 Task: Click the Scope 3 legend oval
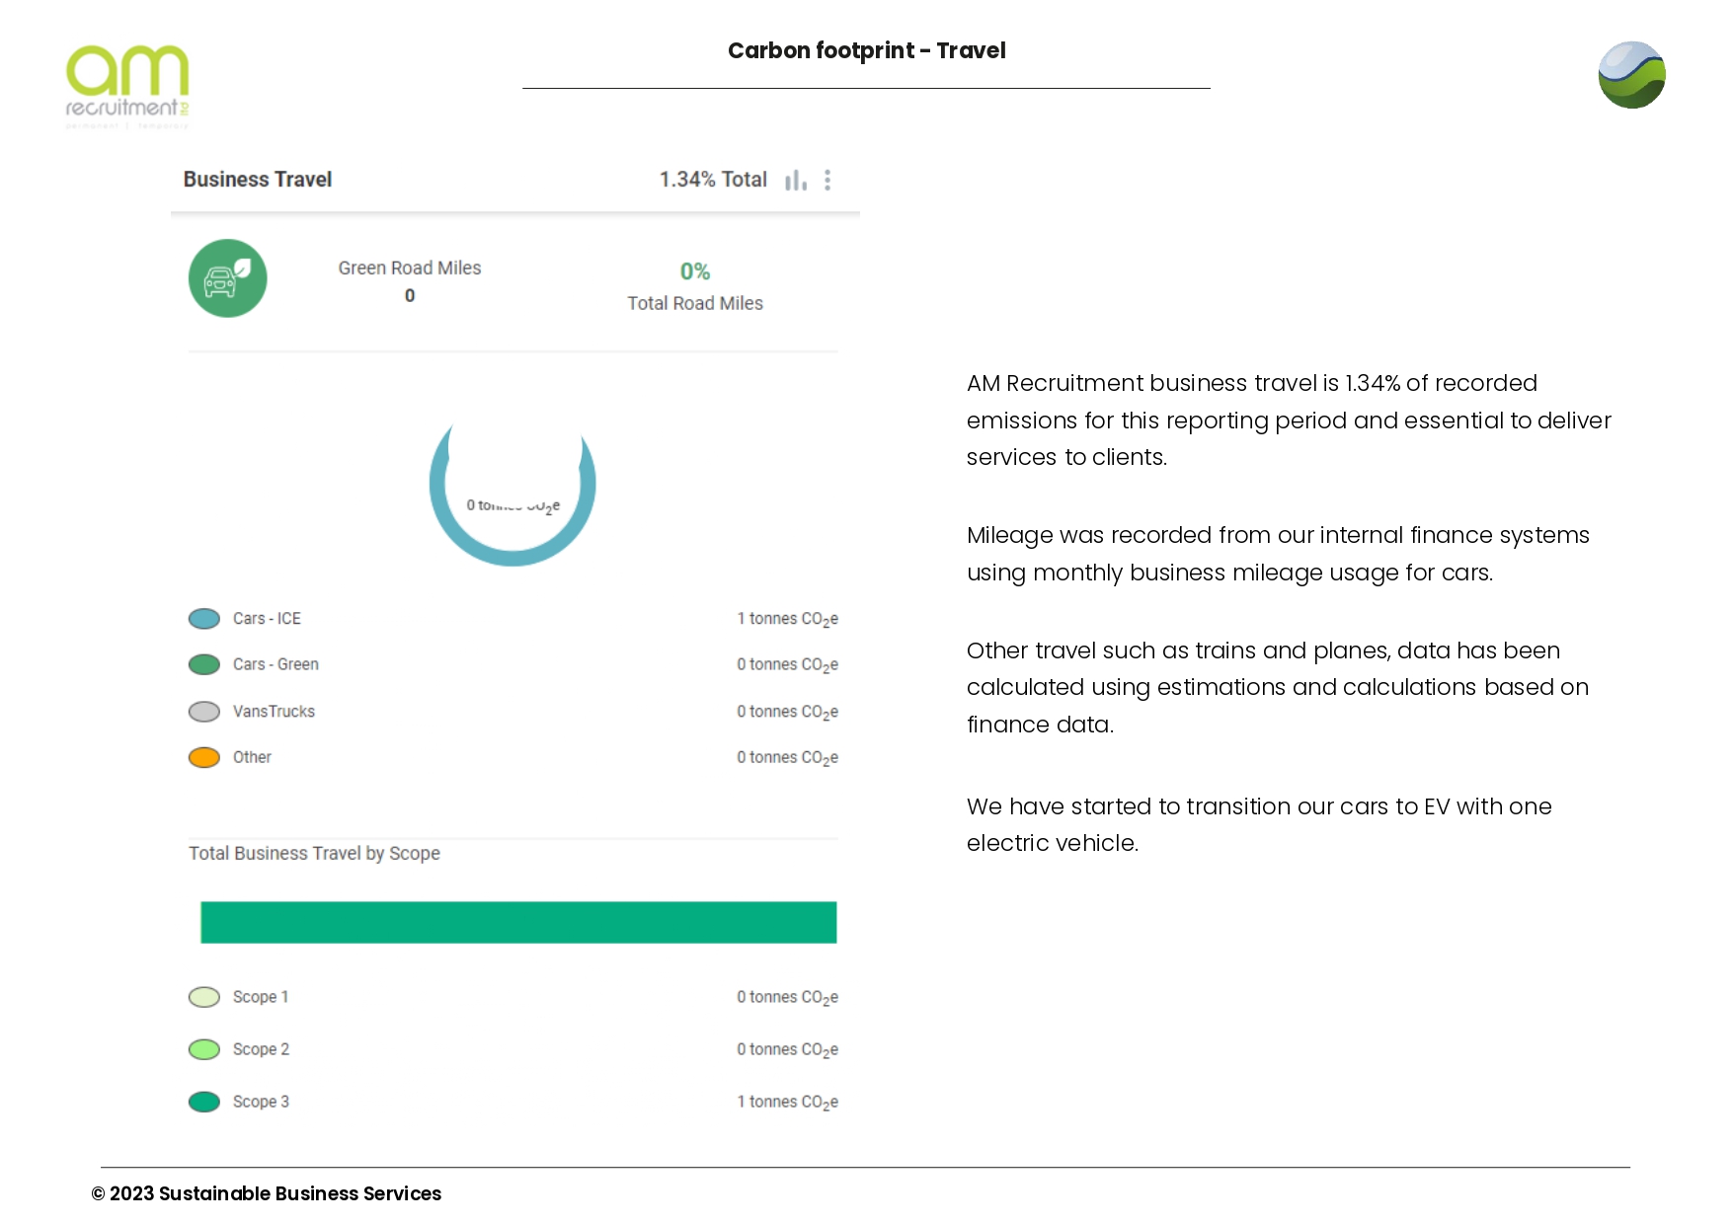204,1102
